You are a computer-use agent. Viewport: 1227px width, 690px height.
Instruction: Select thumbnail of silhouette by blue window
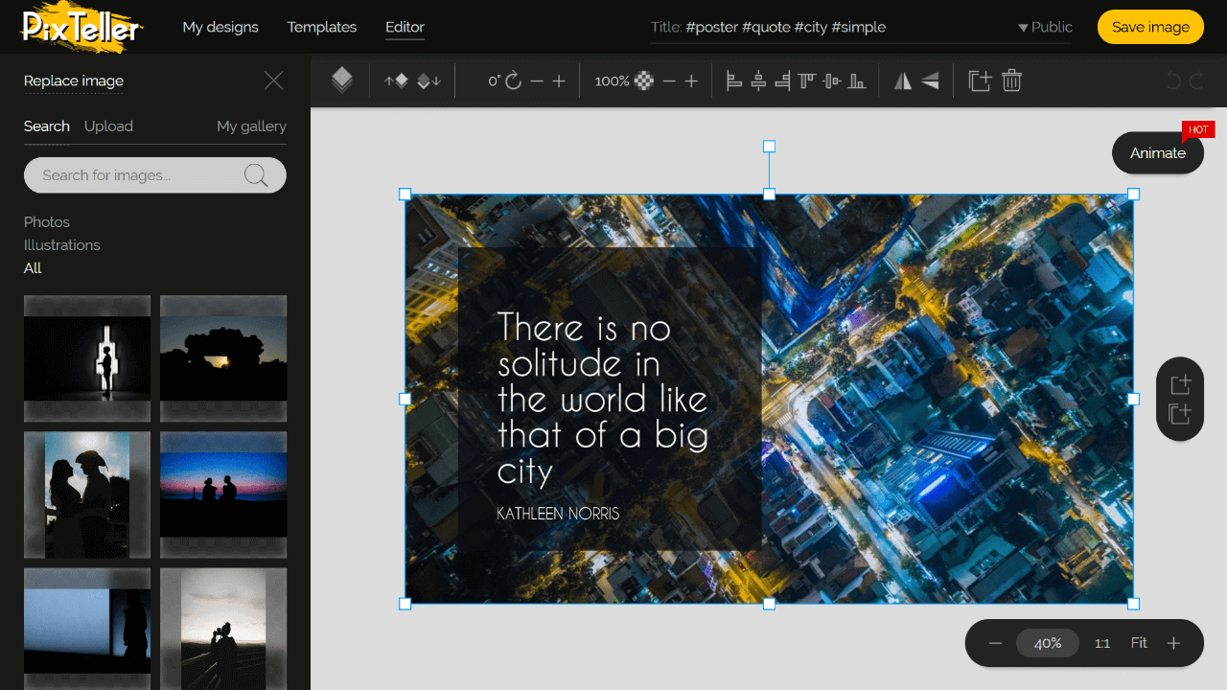(x=87, y=629)
